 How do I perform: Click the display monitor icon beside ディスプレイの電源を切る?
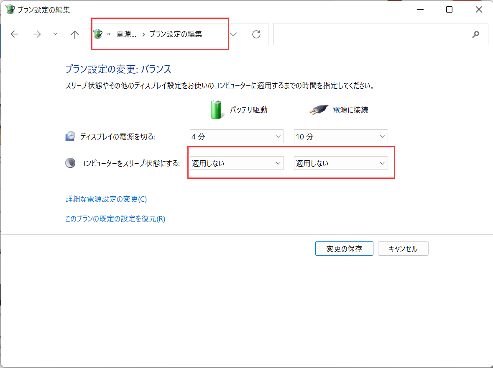(x=70, y=136)
